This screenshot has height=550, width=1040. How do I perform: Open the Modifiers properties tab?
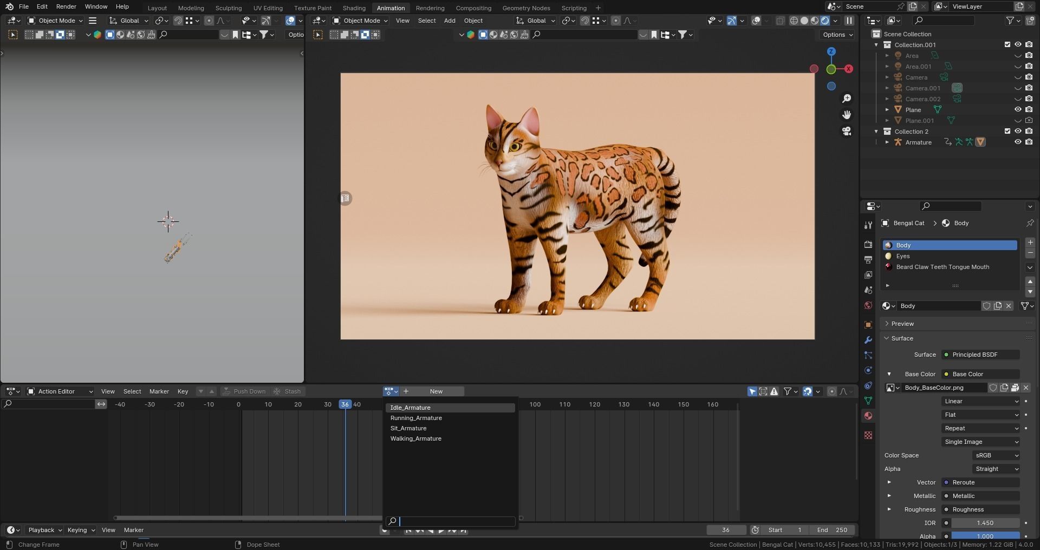point(868,340)
